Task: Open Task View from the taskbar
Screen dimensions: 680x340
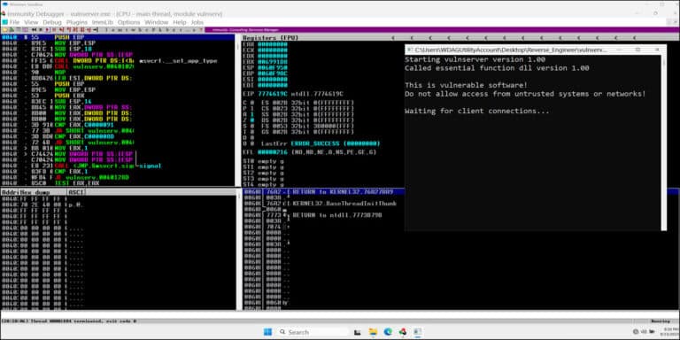Action: coord(358,332)
